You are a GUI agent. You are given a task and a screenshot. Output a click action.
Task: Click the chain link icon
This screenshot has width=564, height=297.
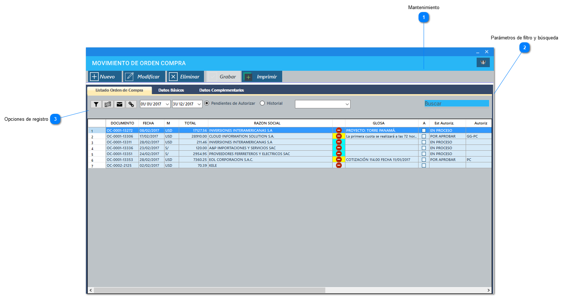coord(131,104)
